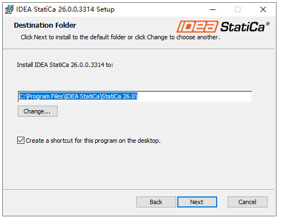Uncheck the desktop shortcut checkbox
This screenshot has width=282, height=218.
click(x=20, y=141)
